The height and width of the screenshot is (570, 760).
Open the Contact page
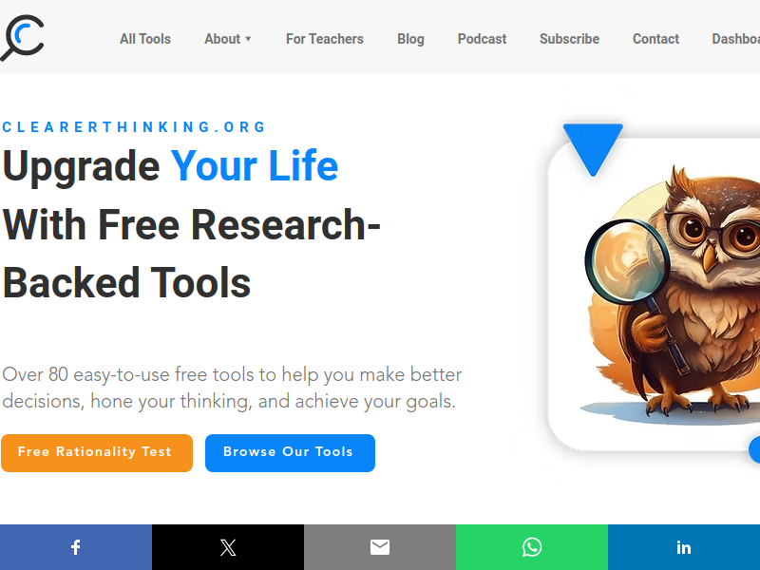point(655,39)
